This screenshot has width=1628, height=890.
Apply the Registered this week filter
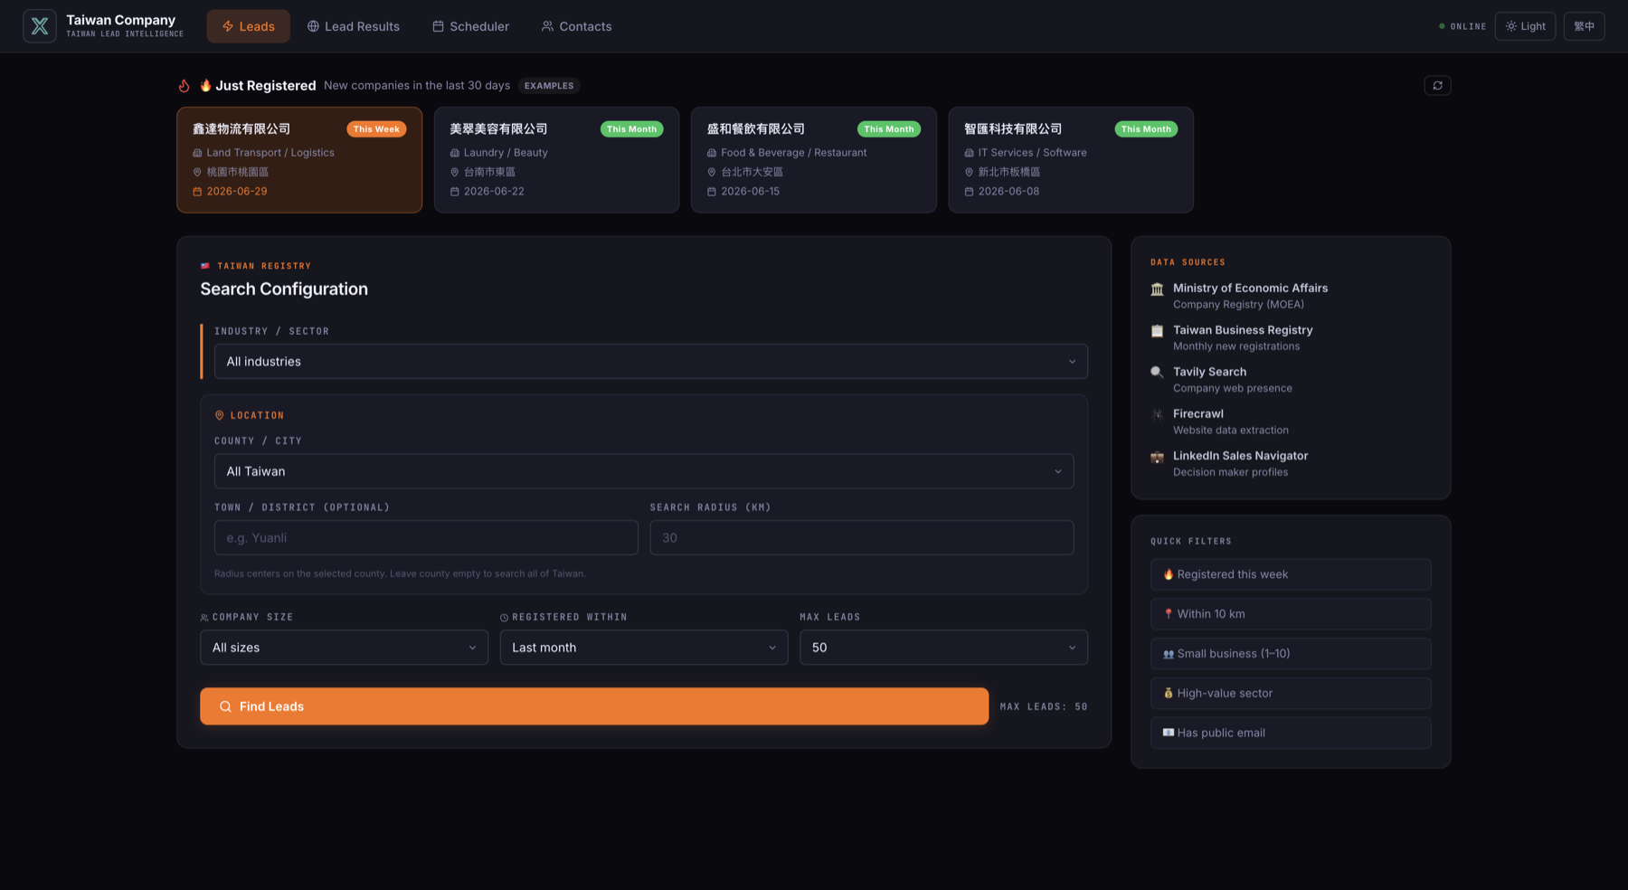point(1291,574)
